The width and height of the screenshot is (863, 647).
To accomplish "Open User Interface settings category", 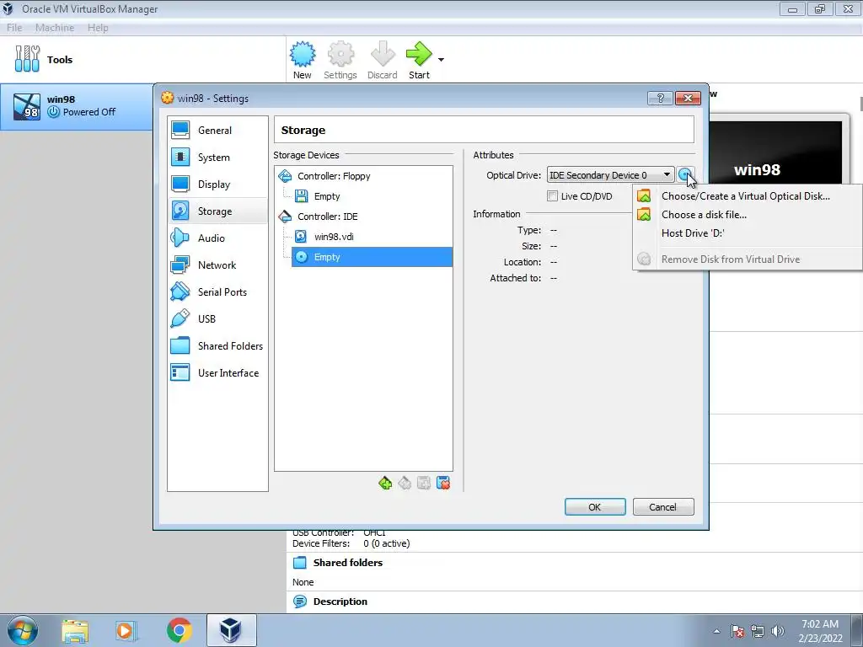I will tap(218, 373).
